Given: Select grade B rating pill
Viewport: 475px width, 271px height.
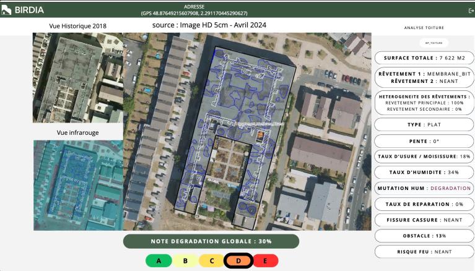Looking at the screenshot, I should (x=185, y=260).
